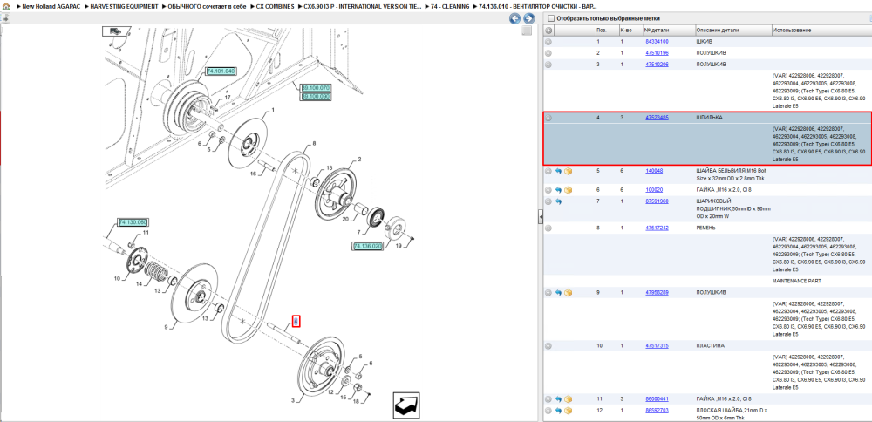Open part number link 47510206
This screenshot has height=422, width=872.
click(x=657, y=65)
